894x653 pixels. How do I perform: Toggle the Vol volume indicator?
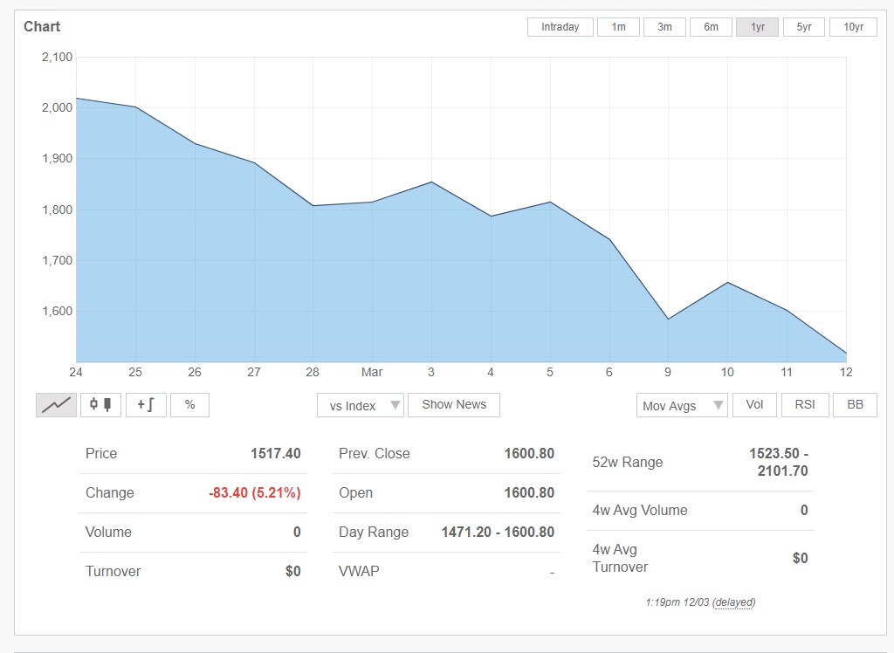754,405
